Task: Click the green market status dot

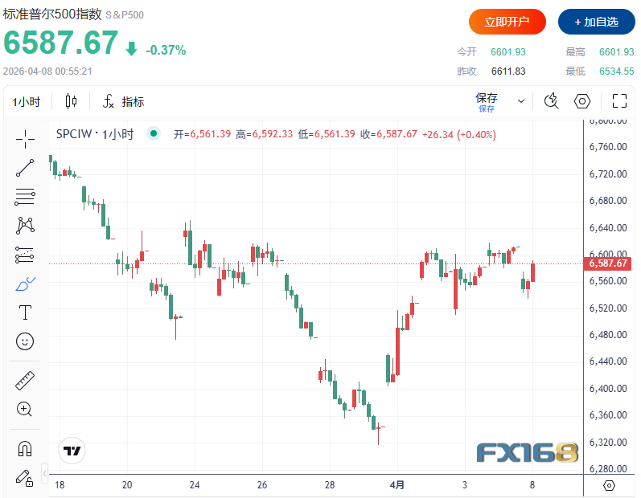Action: [154, 133]
